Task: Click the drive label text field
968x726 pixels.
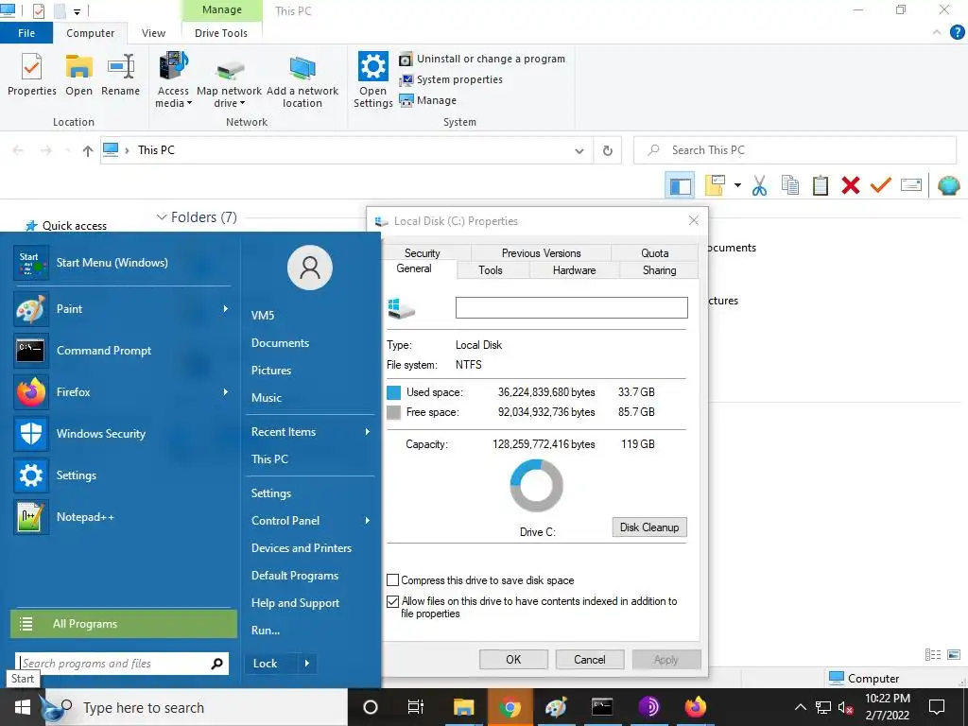Action: 572,307
